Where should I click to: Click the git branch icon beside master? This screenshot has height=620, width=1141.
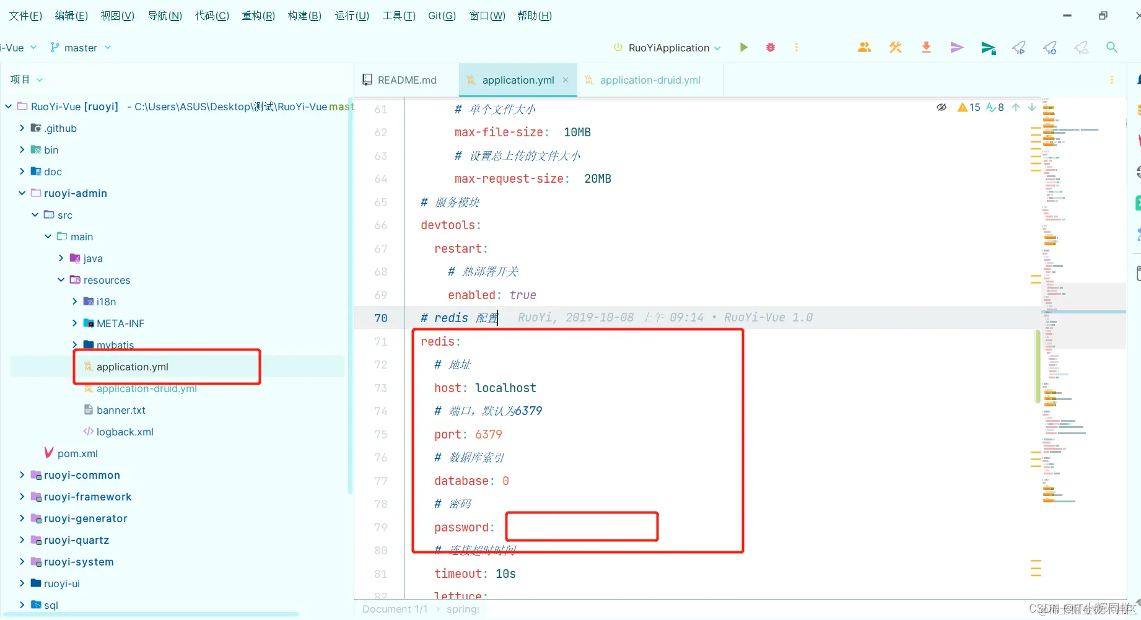[55, 48]
